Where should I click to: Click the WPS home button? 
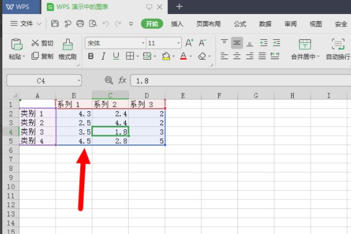point(21,7)
